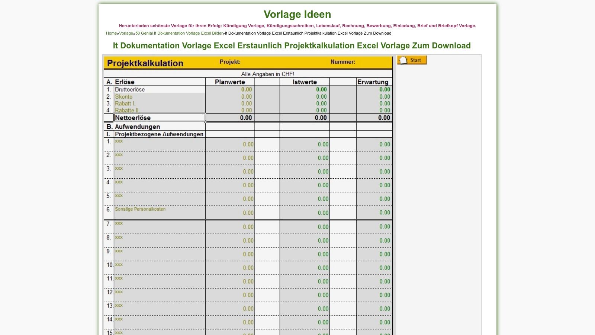595x335 pixels.
Task: Click the Projekt: label in header
Action: coord(230,62)
